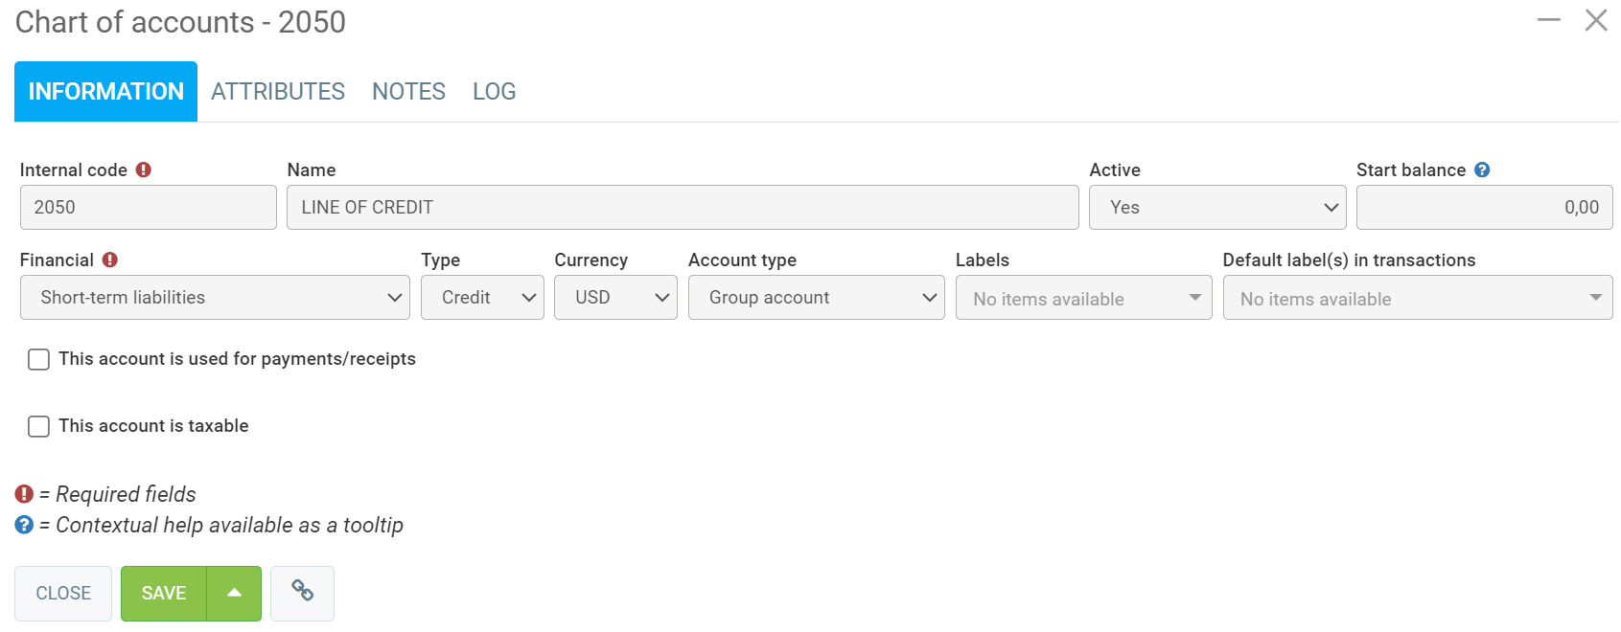Minimize the Chart of accounts dialog
The width and height of the screenshot is (1621, 632).
tap(1548, 20)
